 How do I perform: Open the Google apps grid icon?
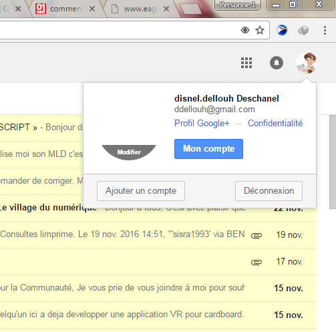pyautogui.click(x=246, y=63)
